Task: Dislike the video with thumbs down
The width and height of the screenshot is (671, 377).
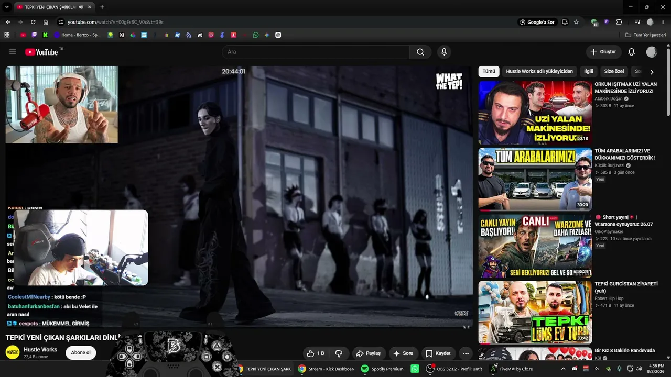Action: point(339,353)
